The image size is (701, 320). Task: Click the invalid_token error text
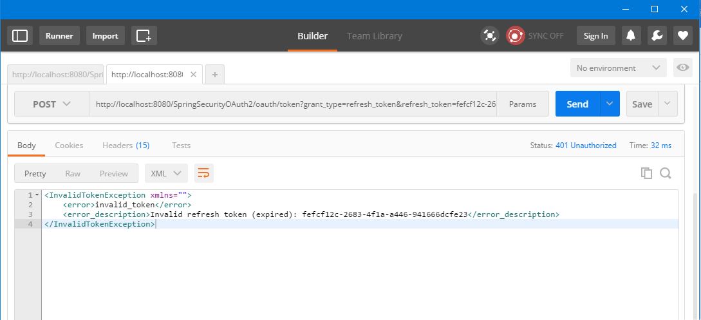125,205
